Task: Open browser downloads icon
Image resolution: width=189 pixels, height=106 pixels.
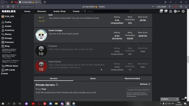Action: pos(186,6)
